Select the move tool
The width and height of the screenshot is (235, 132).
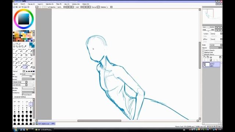(x=14, y=47)
